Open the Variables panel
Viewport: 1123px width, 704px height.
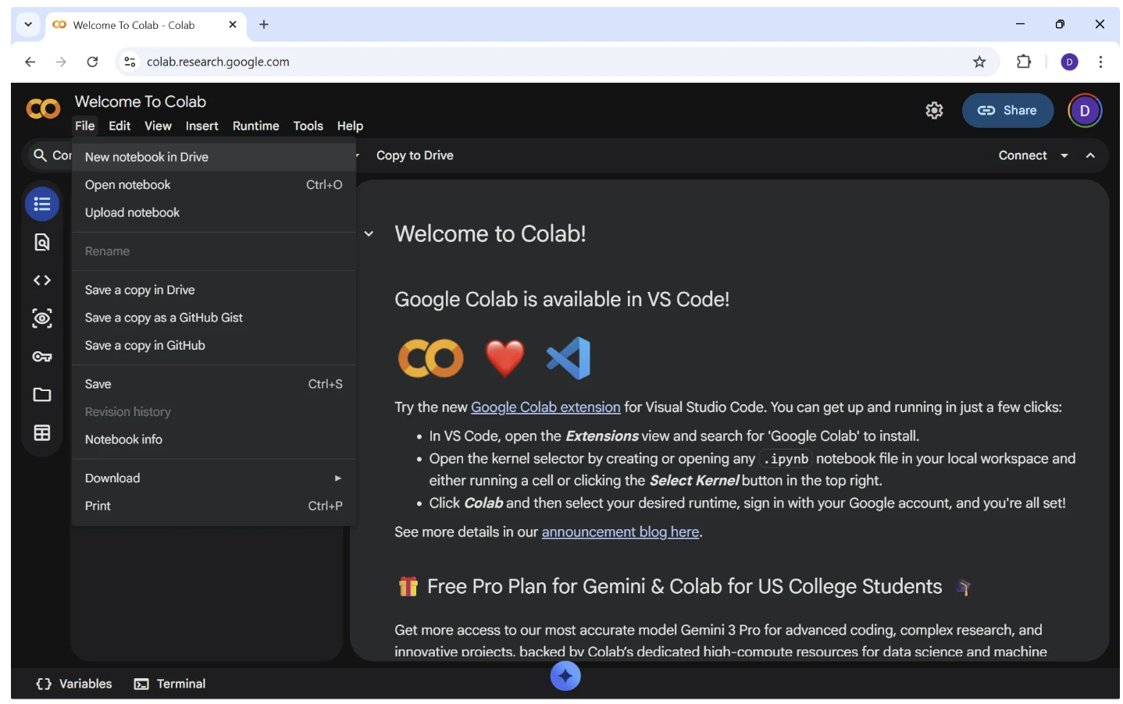pos(74,684)
